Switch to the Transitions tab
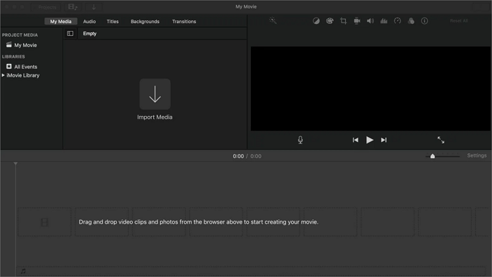 pos(184,21)
